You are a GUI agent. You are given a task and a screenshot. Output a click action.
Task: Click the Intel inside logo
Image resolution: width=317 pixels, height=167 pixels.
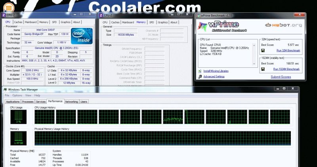[82, 36]
